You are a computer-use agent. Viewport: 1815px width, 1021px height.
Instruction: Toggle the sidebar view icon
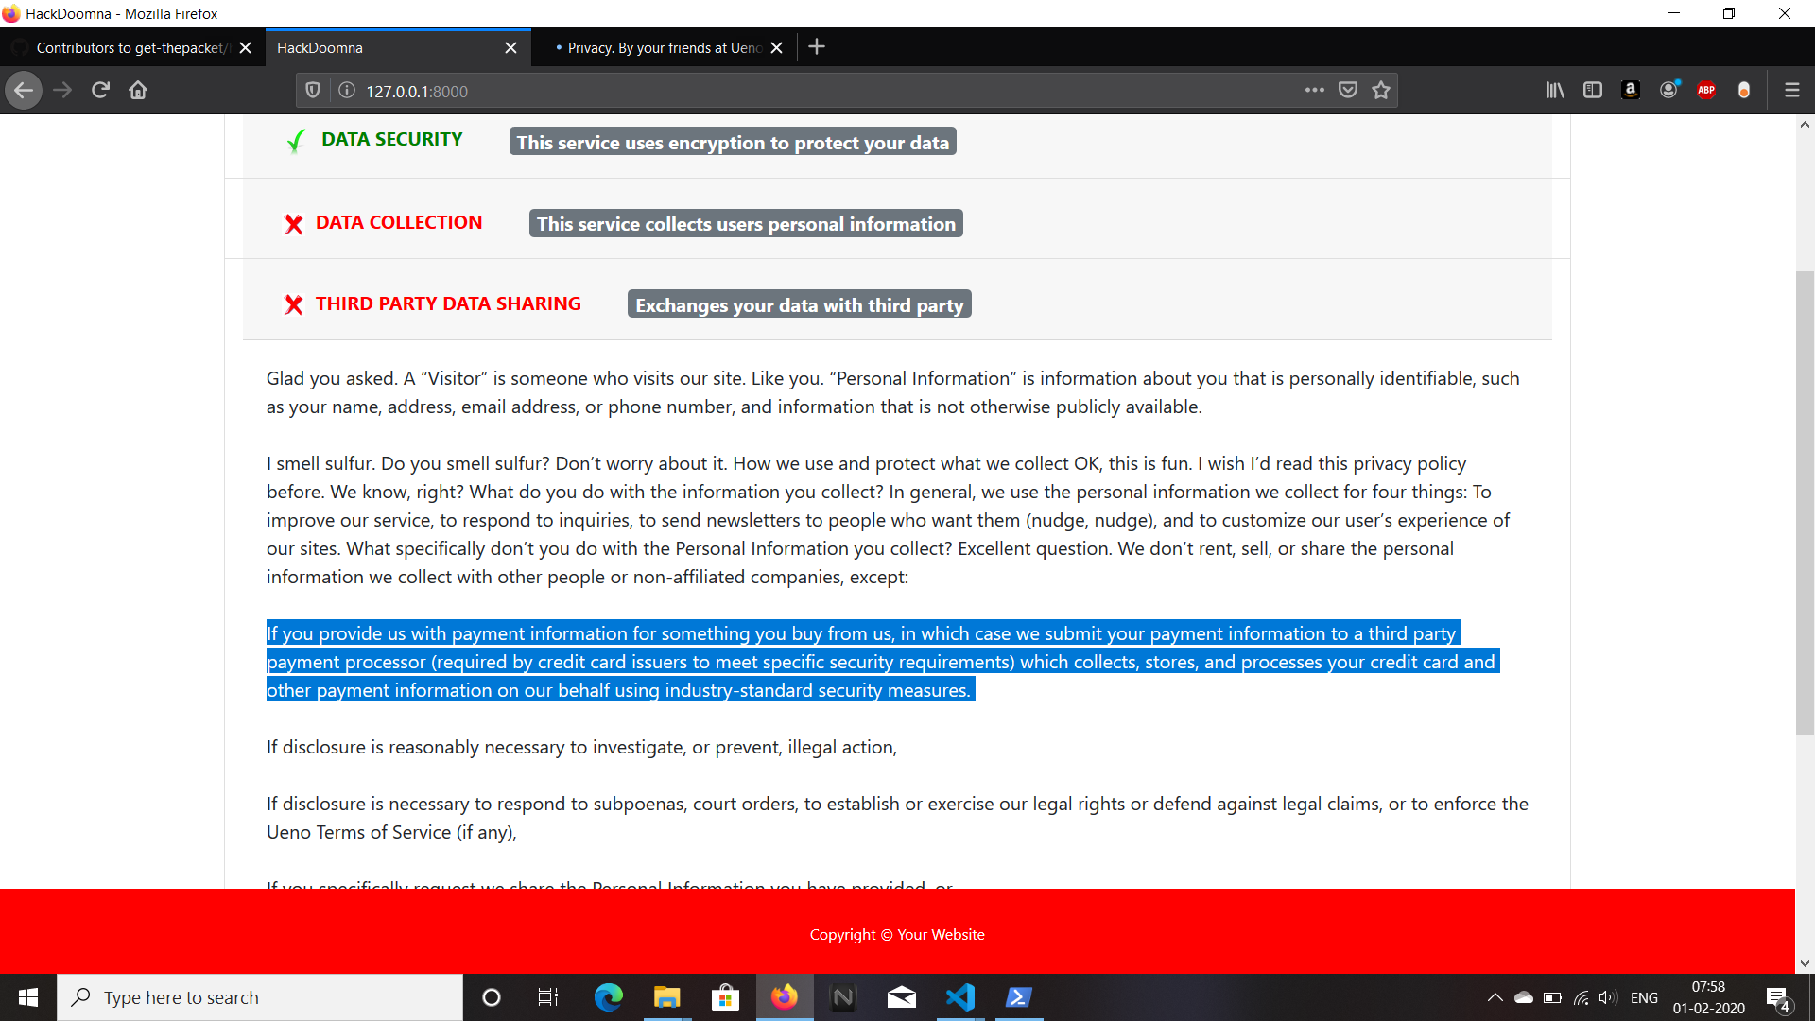click(1593, 91)
